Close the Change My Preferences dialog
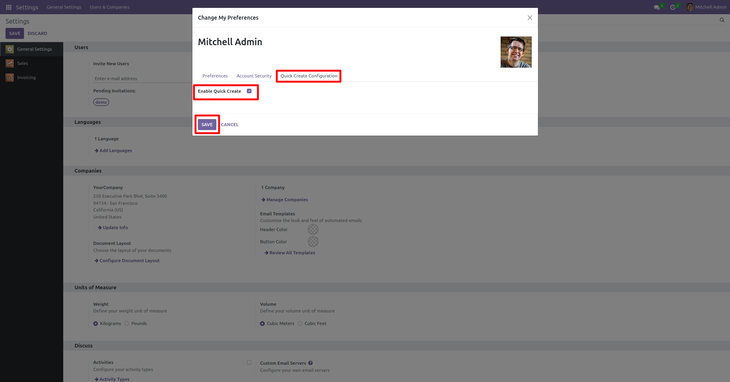This screenshot has width=730, height=382. [x=530, y=18]
